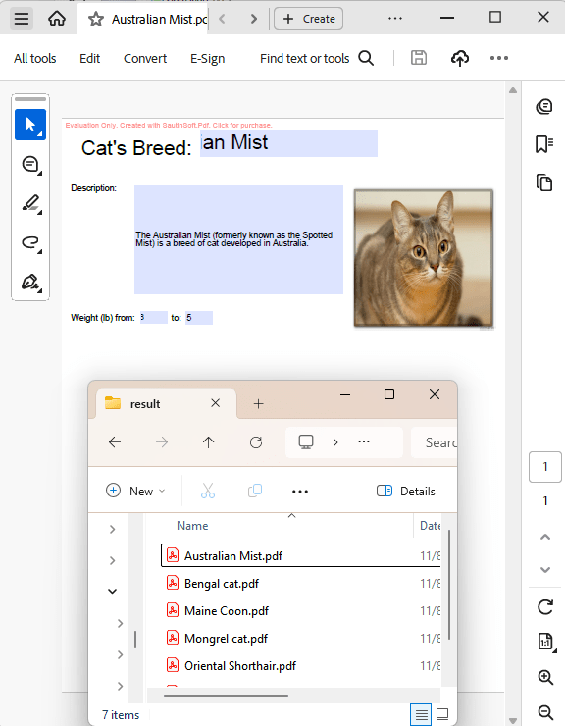The width and height of the screenshot is (565, 726).
Task: Go to previous page arrow
Action: pyautogui.click(x=545, y=537)
